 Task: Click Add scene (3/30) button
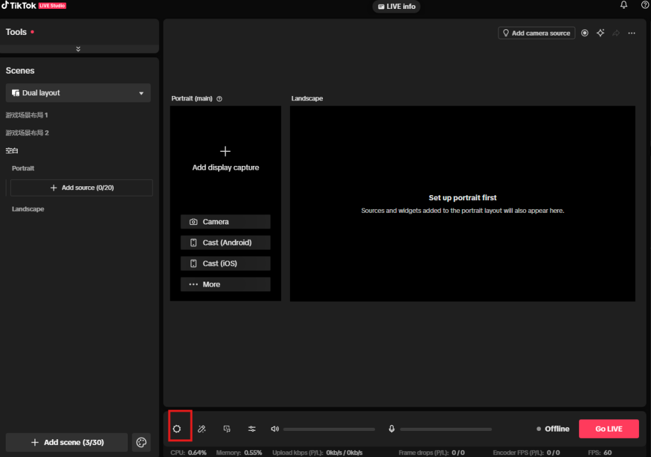(x=67, y=442)
